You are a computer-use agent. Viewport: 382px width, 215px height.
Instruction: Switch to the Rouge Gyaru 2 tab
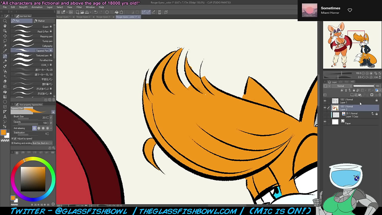[83, 17]
